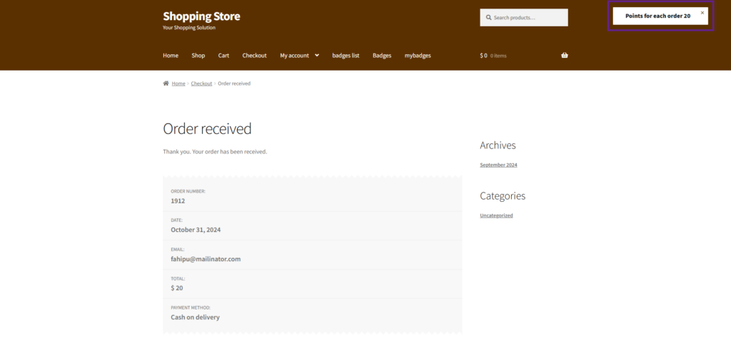Open the Cart menu item
This screenshot has width=731, height=348.
point(223,56)
